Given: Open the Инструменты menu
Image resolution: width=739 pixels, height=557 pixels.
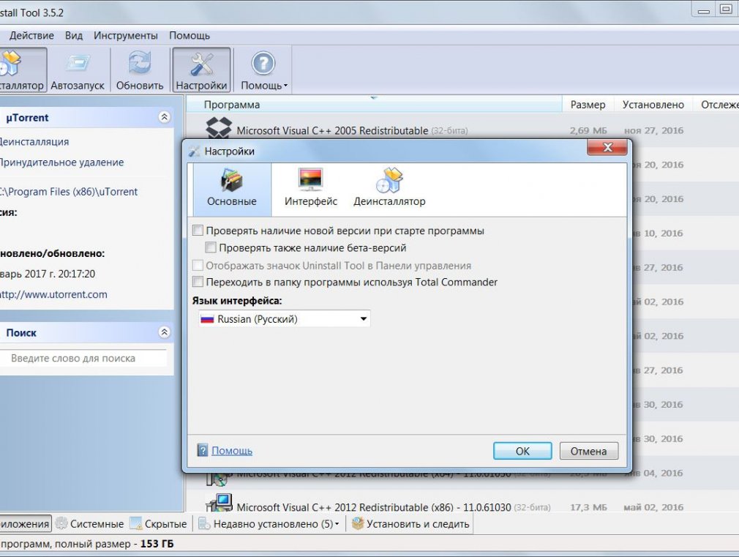Looking at the screenshot, I should click(125, 36).
